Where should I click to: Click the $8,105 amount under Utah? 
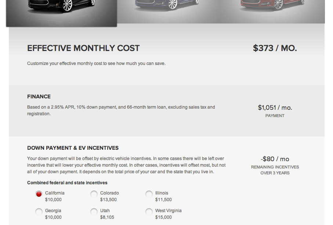pyautogui.click(x=107, y=217)
